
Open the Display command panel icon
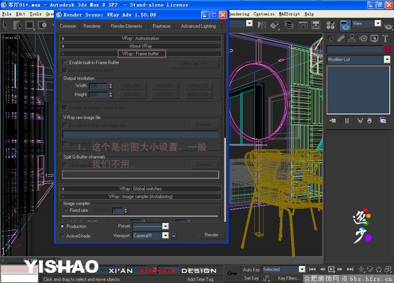pyautogui.click(x=374, y=38)
